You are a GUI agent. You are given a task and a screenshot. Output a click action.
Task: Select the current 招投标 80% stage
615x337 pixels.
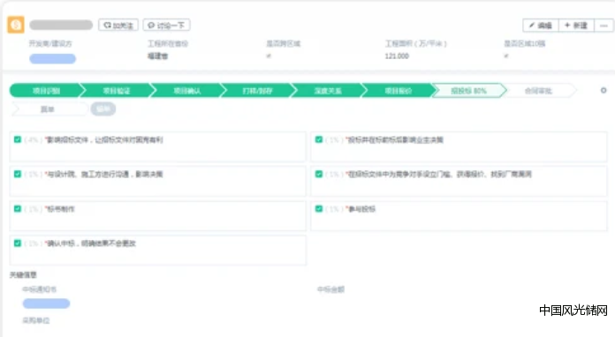click(x=468, y=91)
